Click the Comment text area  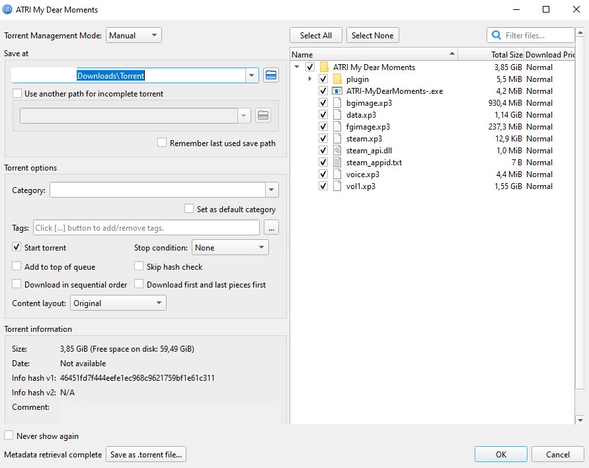pos(169,412)
